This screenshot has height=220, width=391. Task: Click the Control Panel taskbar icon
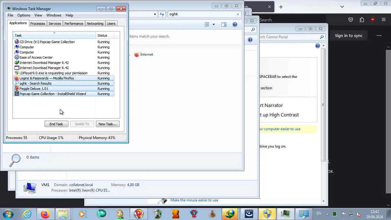tap(304, 214)
